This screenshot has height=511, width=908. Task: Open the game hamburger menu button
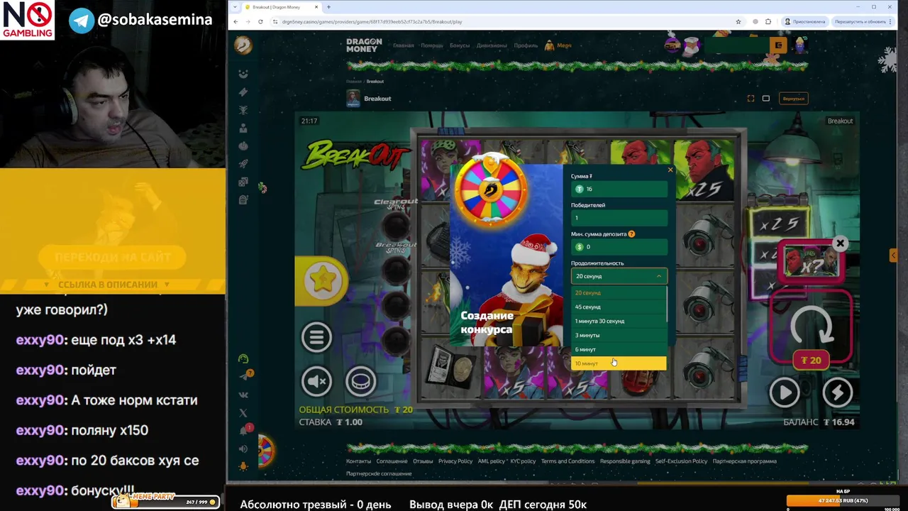[316, 337]
